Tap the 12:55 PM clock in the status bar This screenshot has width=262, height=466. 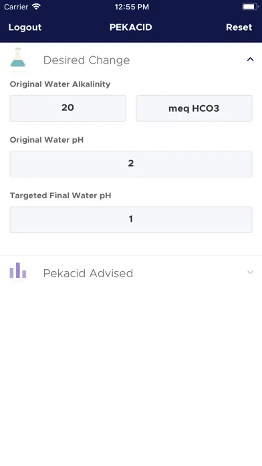(132, 7)
